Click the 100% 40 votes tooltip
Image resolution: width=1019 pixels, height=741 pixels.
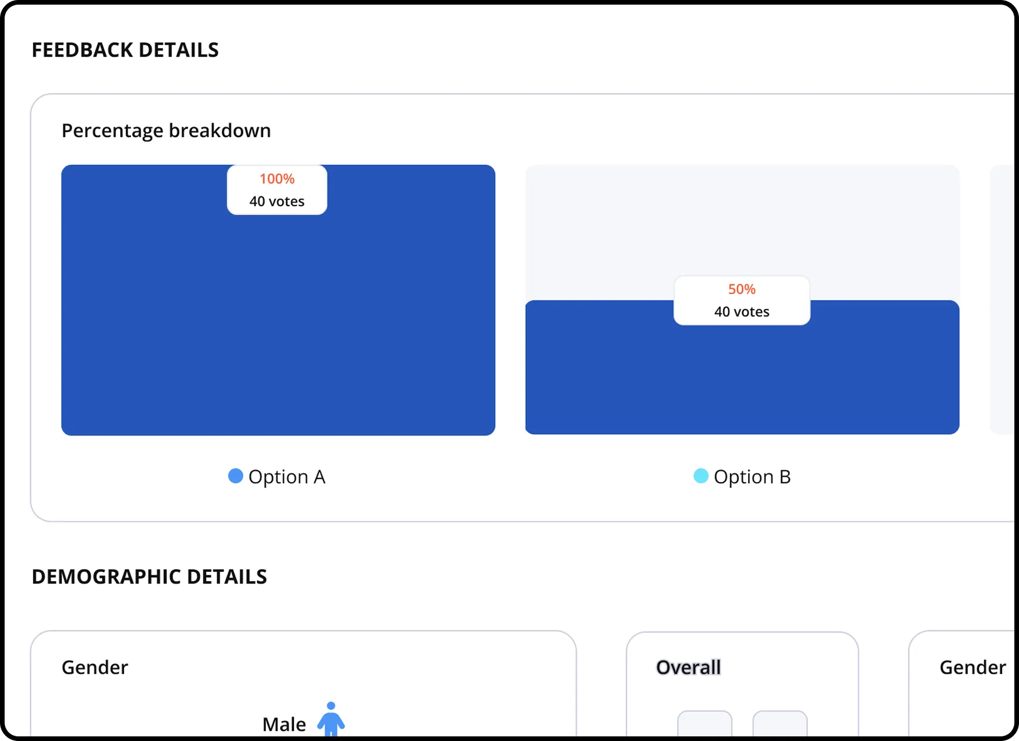[277, 190]
